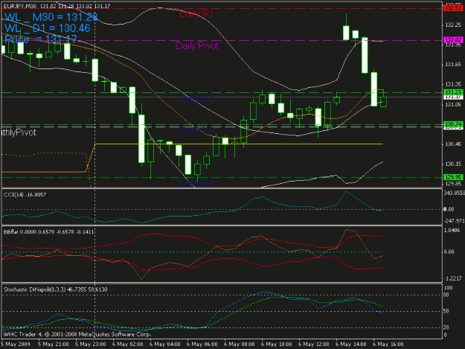Click the 'Daily S2' level label
Viewport: 465px width, 349px height.
click(x=196, y=129)
